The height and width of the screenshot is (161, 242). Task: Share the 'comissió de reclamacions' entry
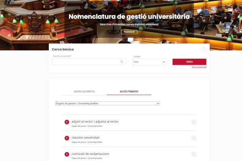194,154
